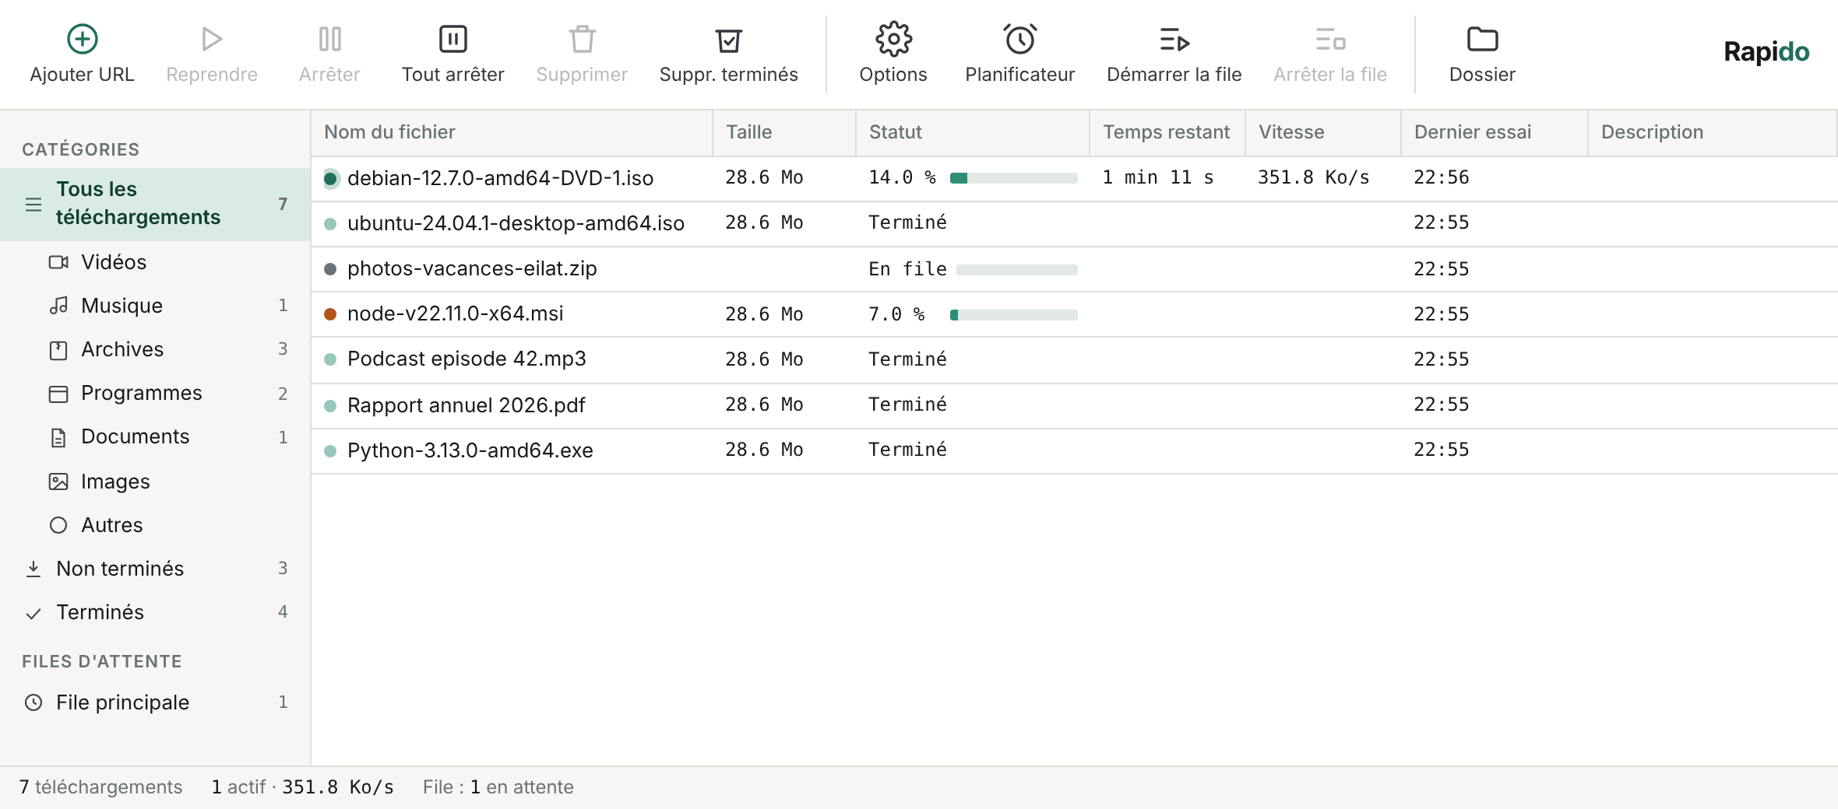1838x809 pixels.
Task: Select Tous les téléchargements
Action: tap(156, 204)
